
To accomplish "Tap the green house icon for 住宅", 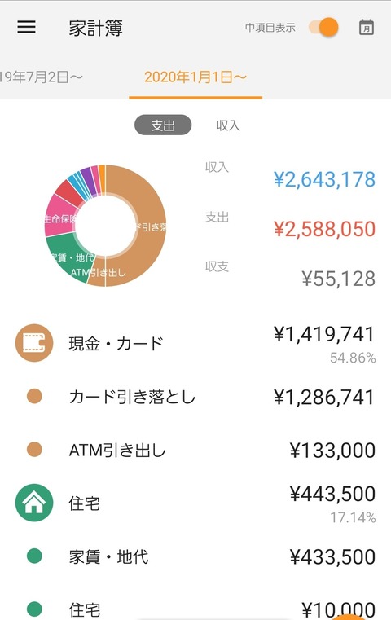I will (x=34, y=503).
